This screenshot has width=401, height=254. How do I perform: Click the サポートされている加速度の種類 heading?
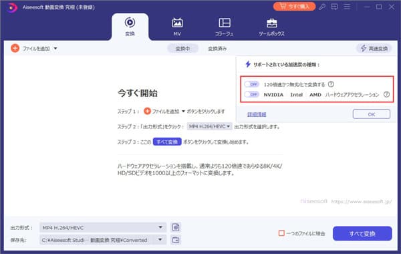(287, 64)
